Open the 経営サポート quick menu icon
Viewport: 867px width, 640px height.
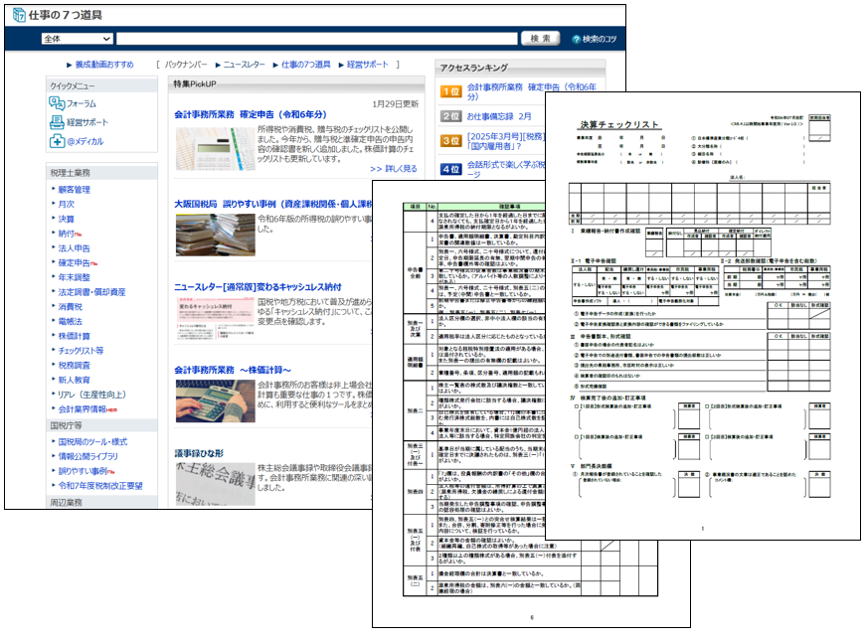coord(57,122)
